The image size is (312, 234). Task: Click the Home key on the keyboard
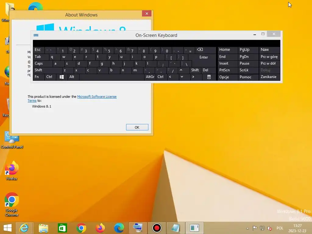228,50
